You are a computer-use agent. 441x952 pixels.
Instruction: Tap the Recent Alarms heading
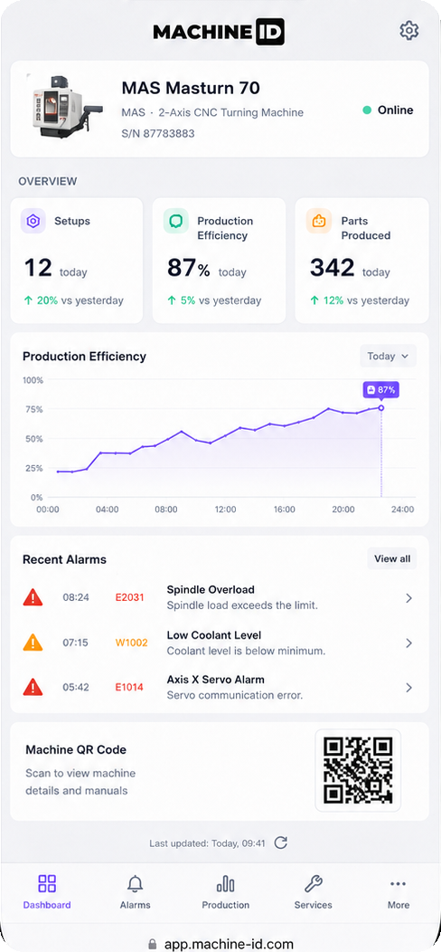coord(64,559)
